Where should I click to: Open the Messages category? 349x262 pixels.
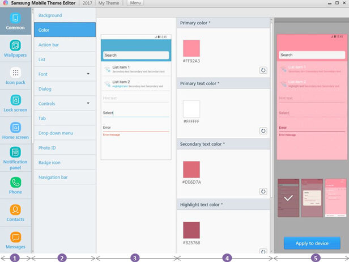(15, 240)
